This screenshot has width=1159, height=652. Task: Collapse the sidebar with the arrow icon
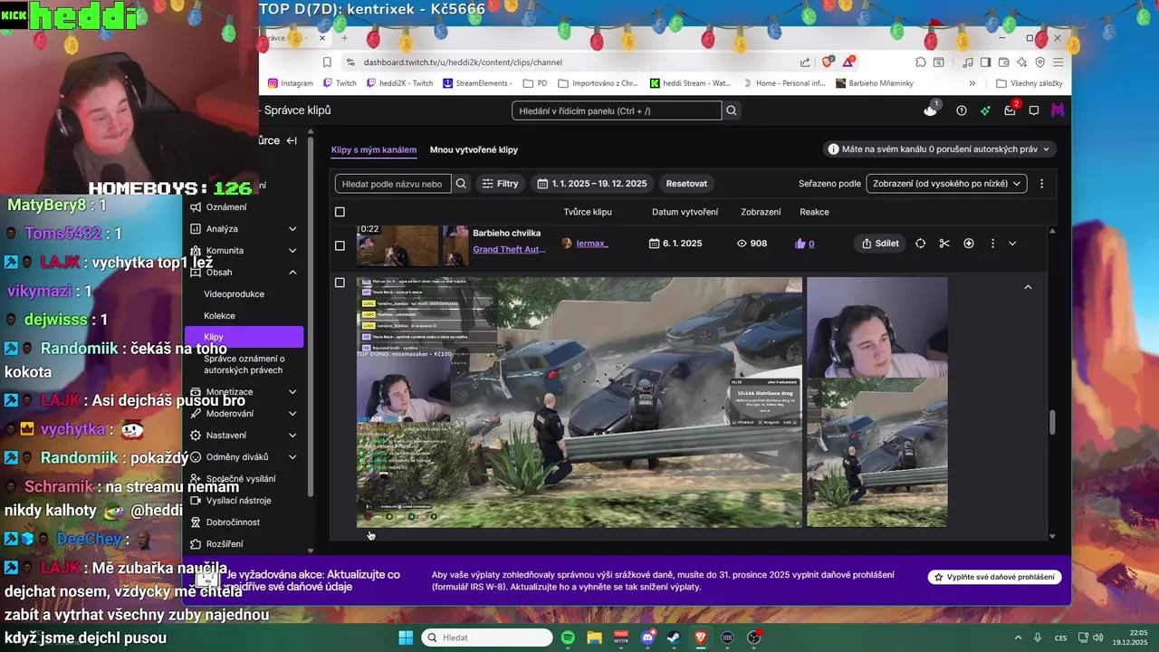292,140
